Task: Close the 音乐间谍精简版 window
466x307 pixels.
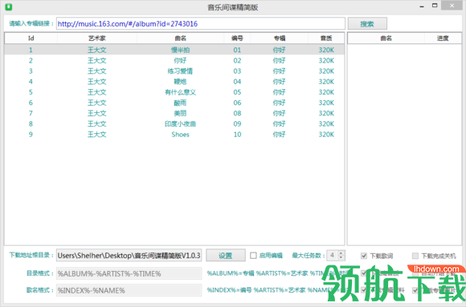Action: [452, 6]
